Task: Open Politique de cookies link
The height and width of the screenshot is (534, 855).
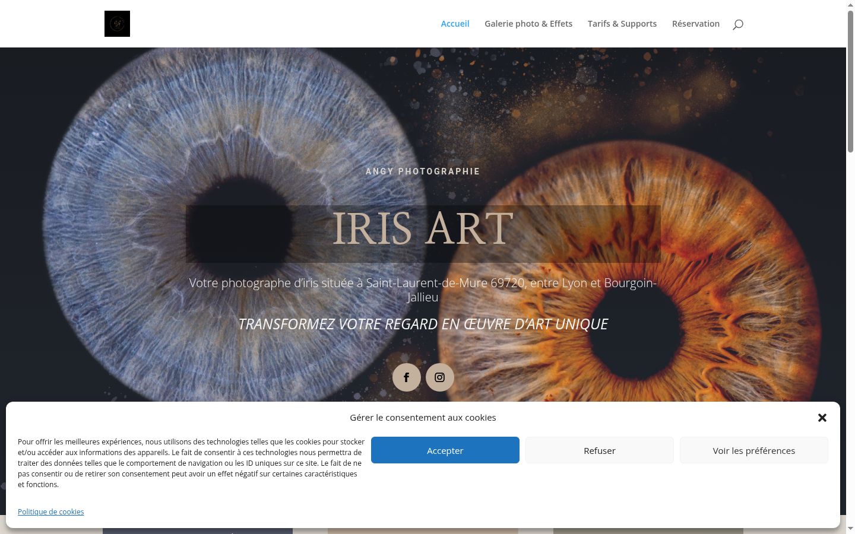Action: [x=50, y=511]
